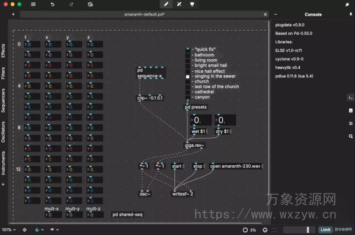Click the zoom-to-fit target icon

24,230
